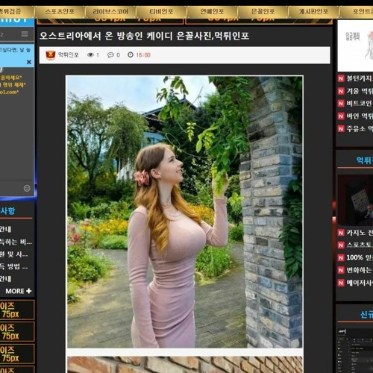This screenshot has height=373, width=373.
Task: Click the post time 16:00
Action: pyautogui.click(x=143, y=55)
